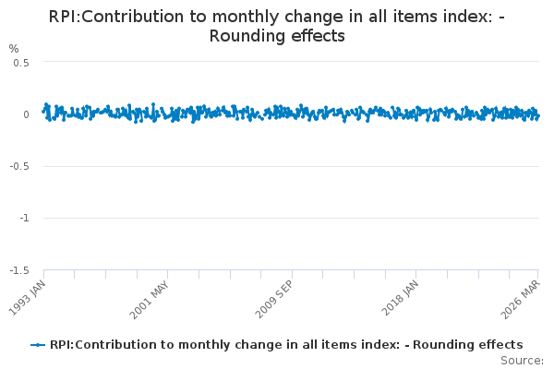Toggle the Rounding effects legend series label
Image resolution: width=554 pixels, height=369 pixels.
pyautogui.click(x=286, y=345)
